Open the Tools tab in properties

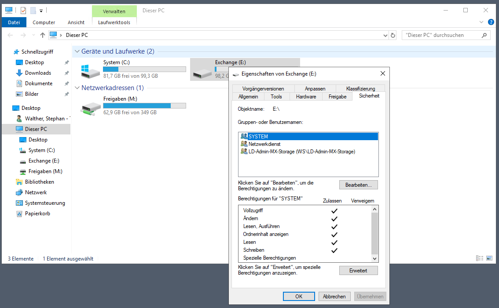pos(276,97)
